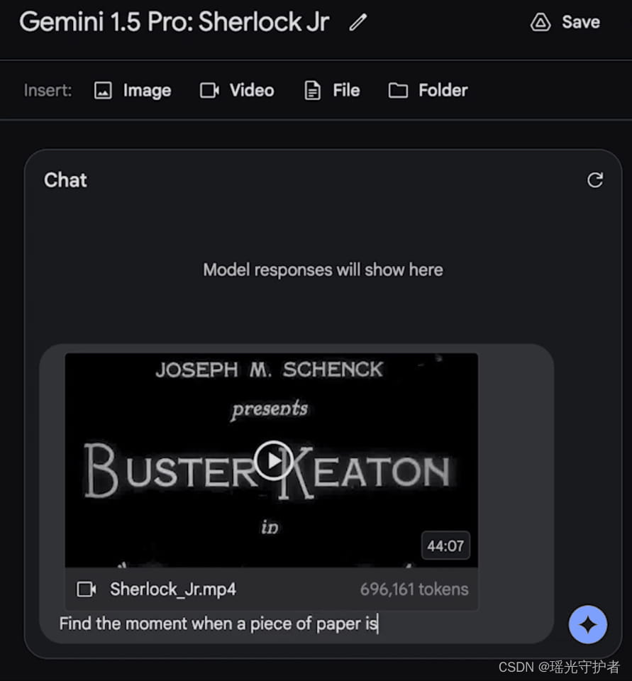
Task: Reset the chat with refresh icon
Action: point(594,179)
